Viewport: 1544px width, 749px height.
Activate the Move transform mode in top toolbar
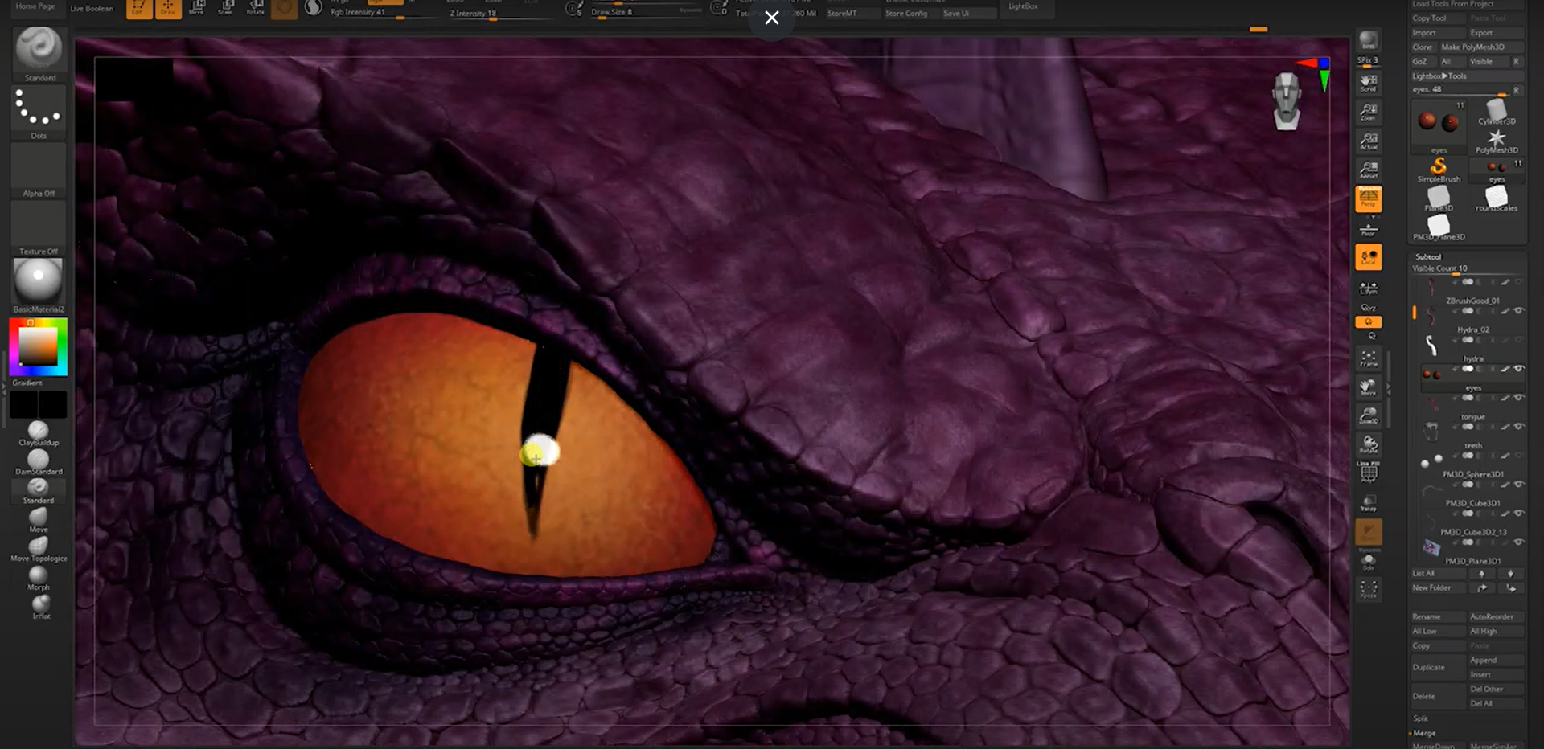tap(198, 8)
